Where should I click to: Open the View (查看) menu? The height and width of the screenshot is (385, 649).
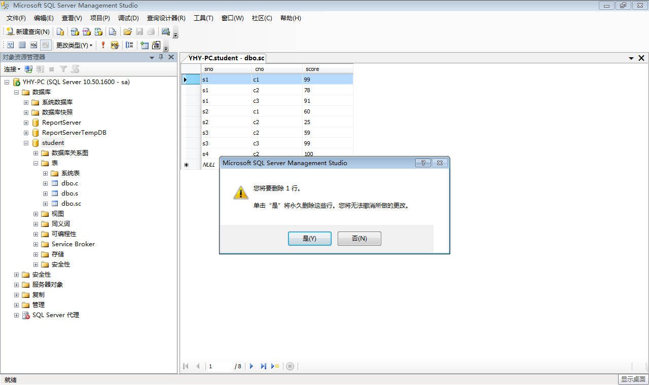72,18
